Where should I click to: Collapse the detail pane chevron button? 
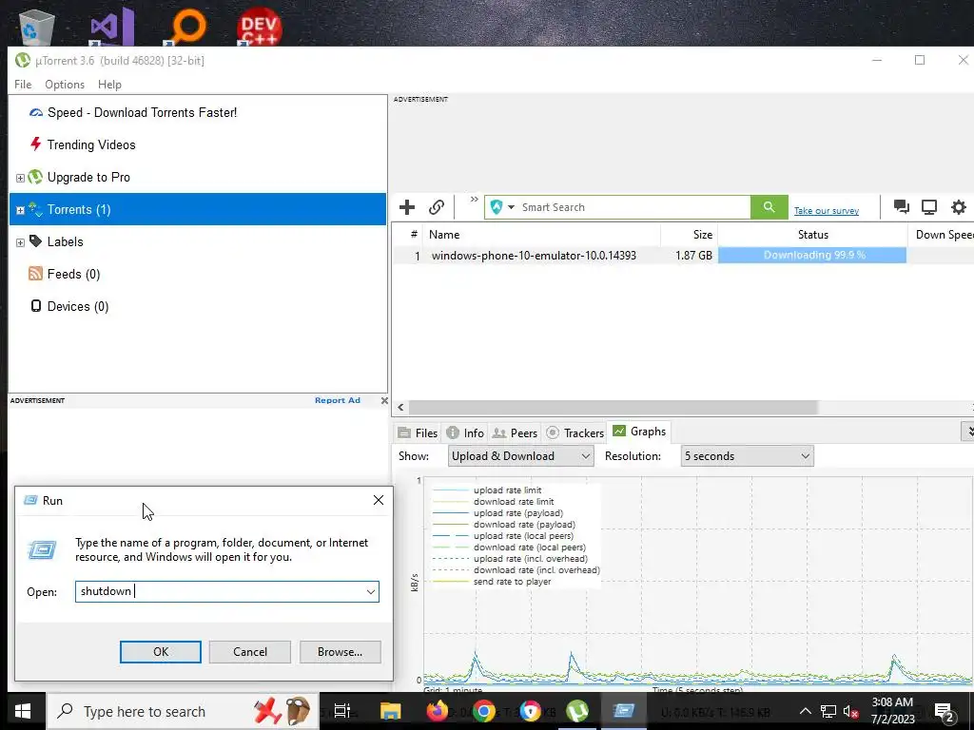967,432
